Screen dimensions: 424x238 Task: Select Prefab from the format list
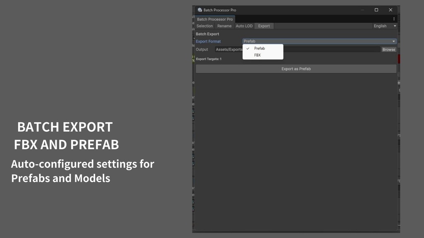(259, 48)
